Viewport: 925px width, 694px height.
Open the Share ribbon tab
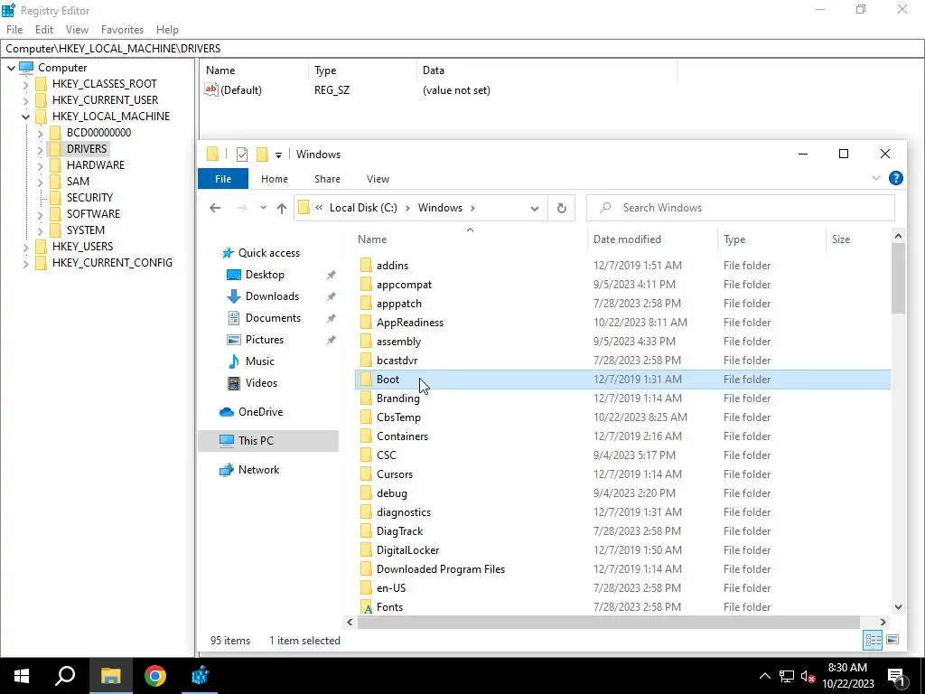(x=327, y=179)
